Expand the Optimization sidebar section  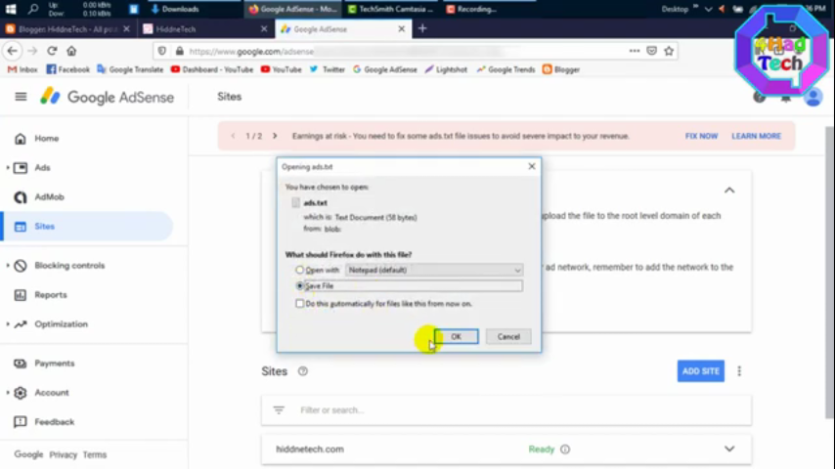pyautogui.click(x=8, y=323)
